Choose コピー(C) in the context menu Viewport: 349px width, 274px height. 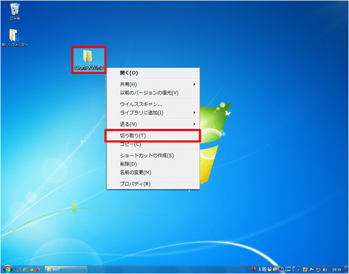coord(153,144)
